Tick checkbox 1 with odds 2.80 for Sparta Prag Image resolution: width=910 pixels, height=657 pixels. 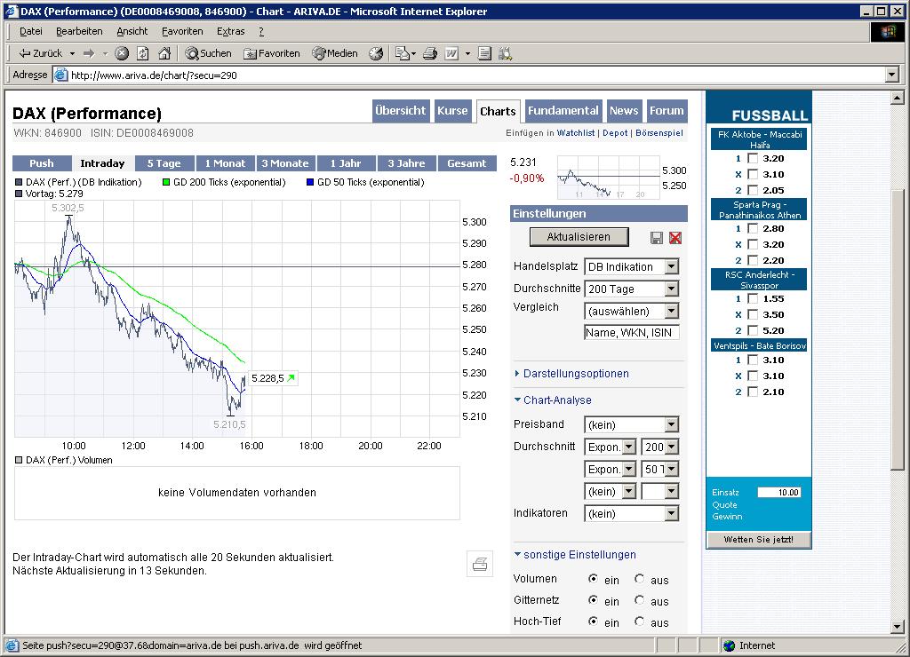point(753,228)
